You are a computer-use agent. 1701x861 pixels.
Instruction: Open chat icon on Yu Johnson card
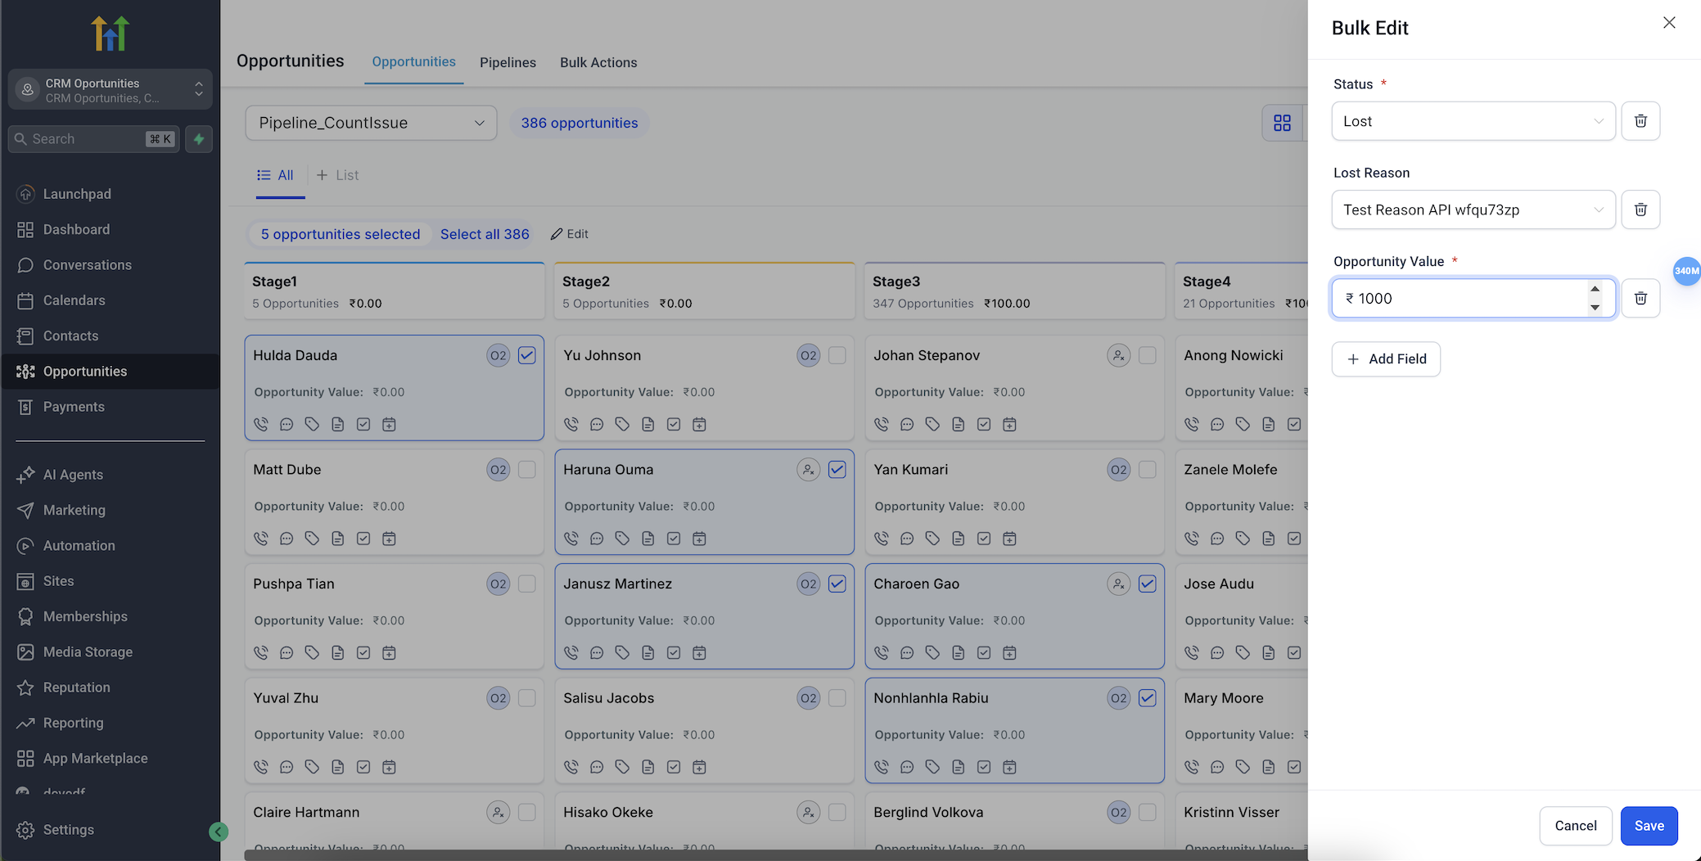[x=597, y=424]
